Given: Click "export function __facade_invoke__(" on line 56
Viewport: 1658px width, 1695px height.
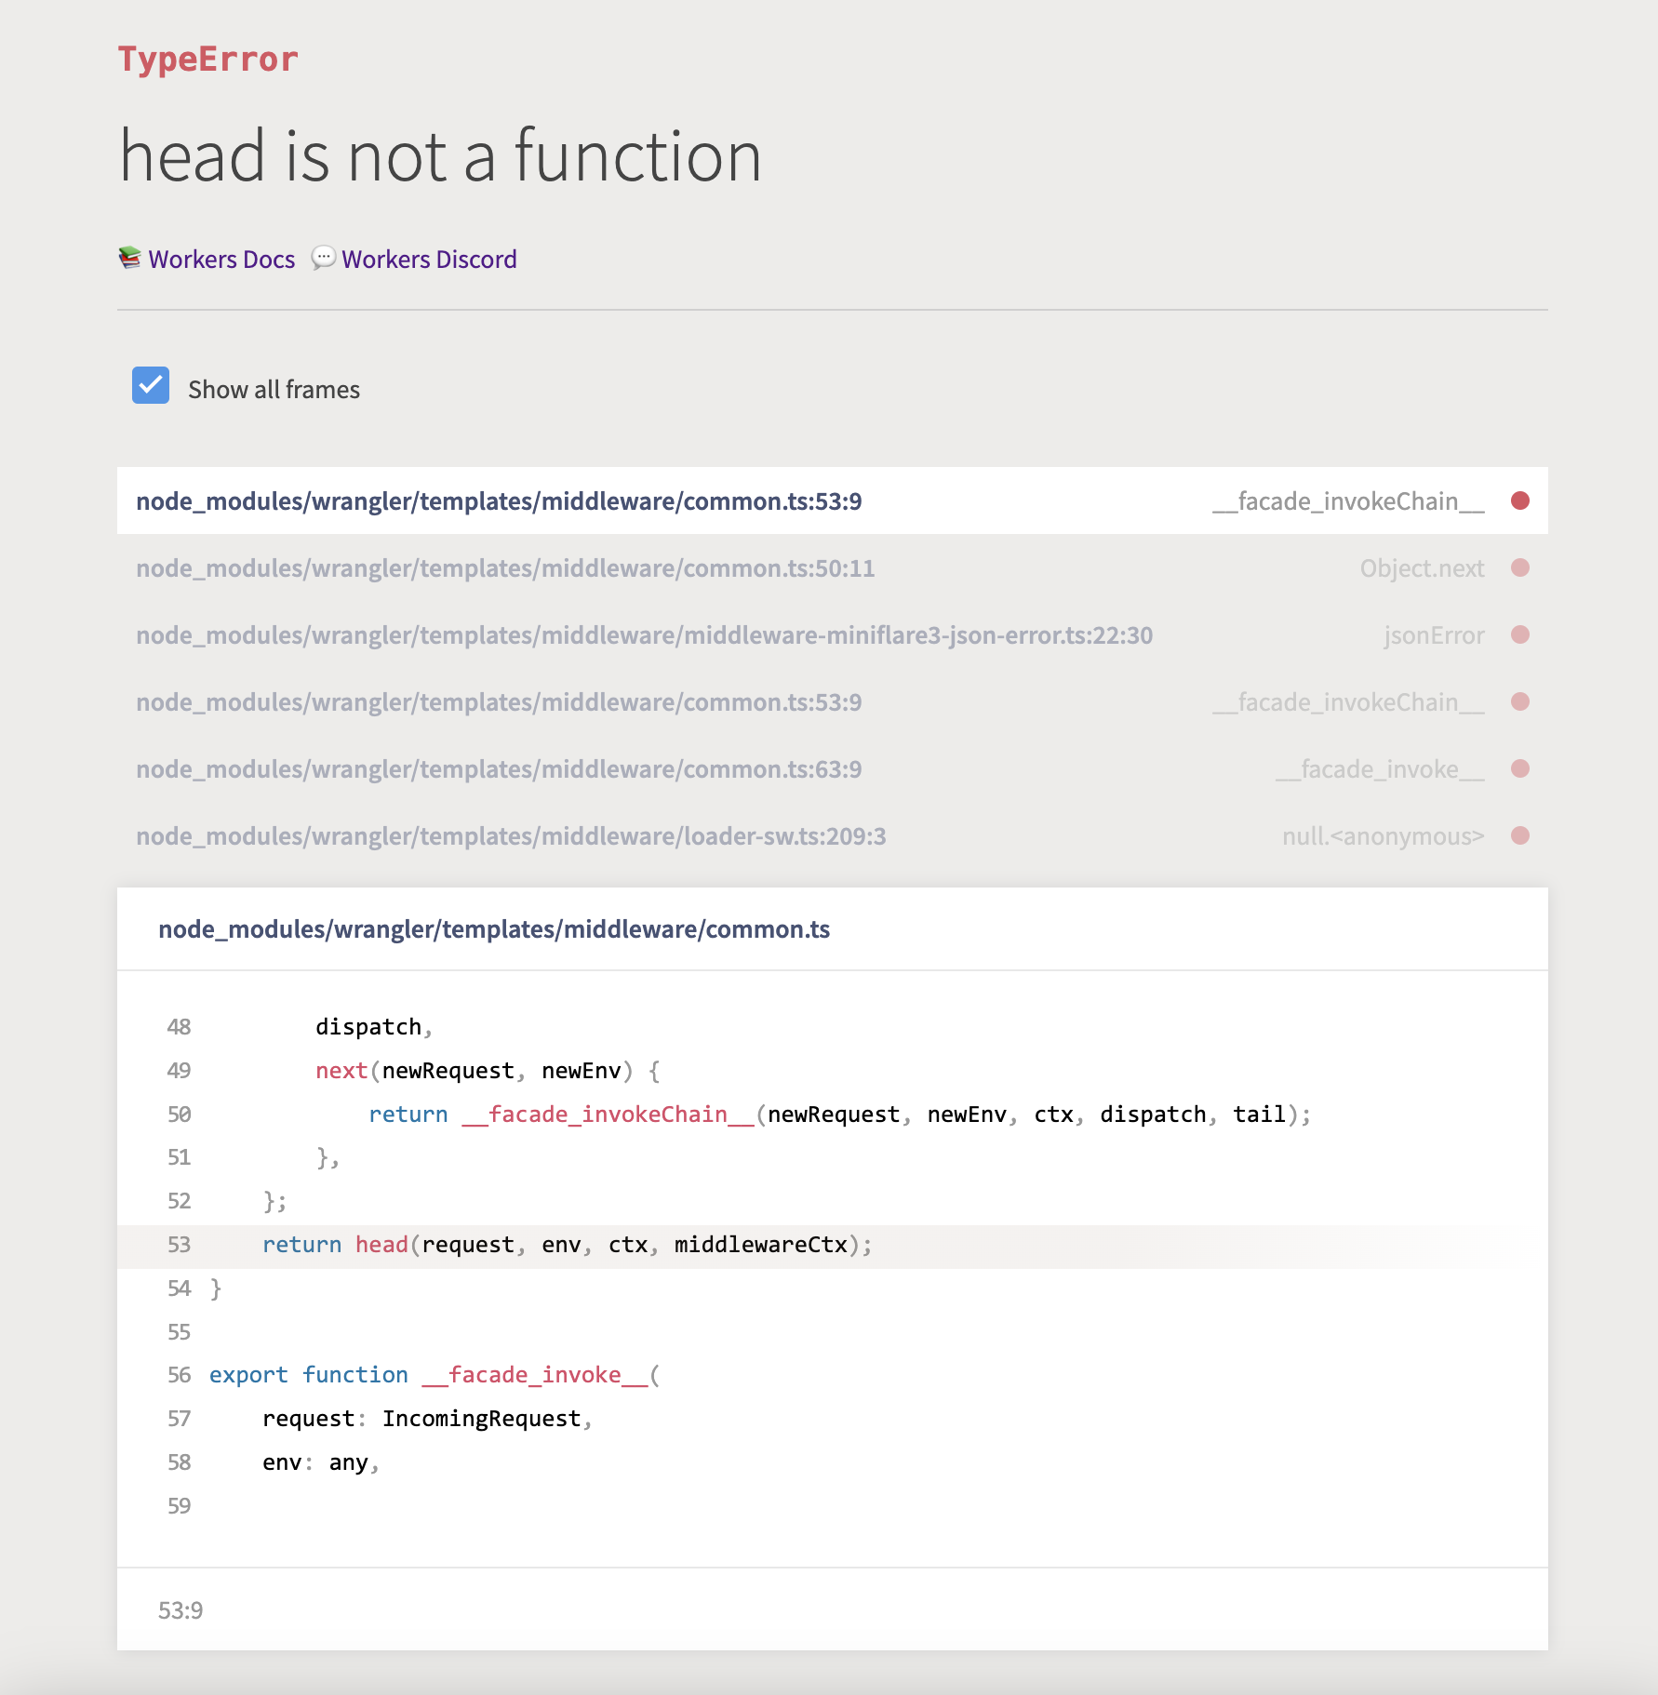Looking at the screenshot, I should pyautogui.click(x=435, y=1375).
